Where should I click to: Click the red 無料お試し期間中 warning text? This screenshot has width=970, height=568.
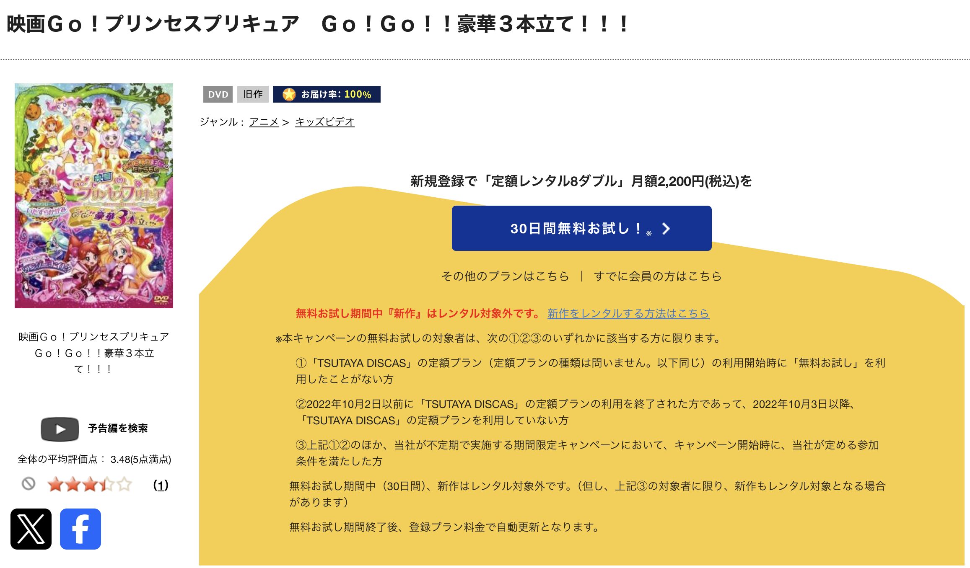(x=418, y=313)
